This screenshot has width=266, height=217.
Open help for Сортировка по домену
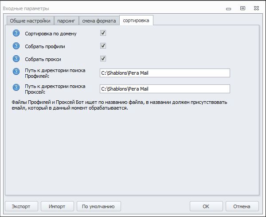tap(16, 33)
